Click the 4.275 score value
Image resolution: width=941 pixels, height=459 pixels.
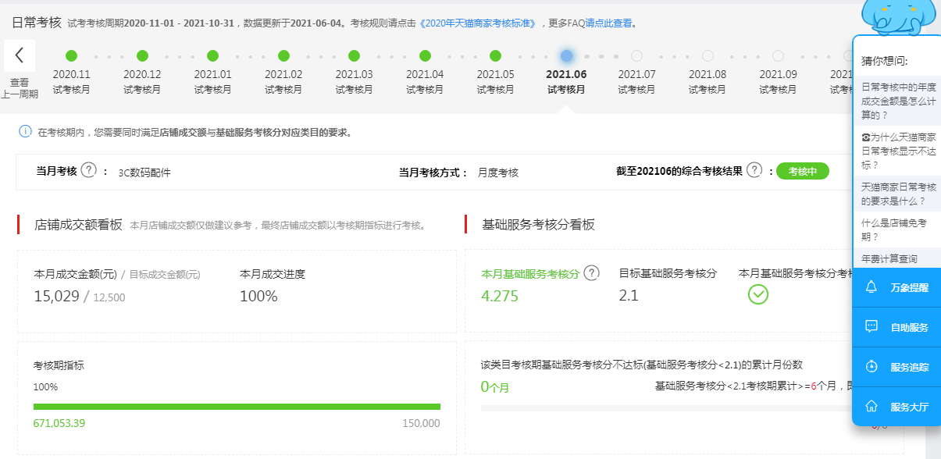500,297
